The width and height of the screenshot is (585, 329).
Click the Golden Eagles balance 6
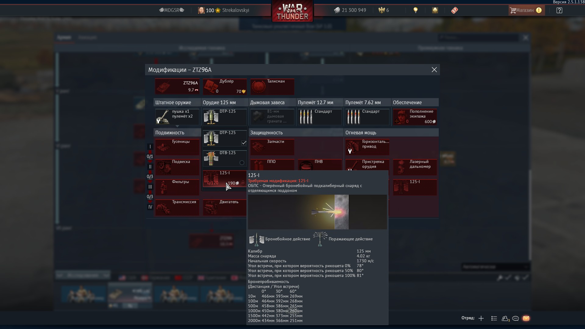tap(384, 10)
